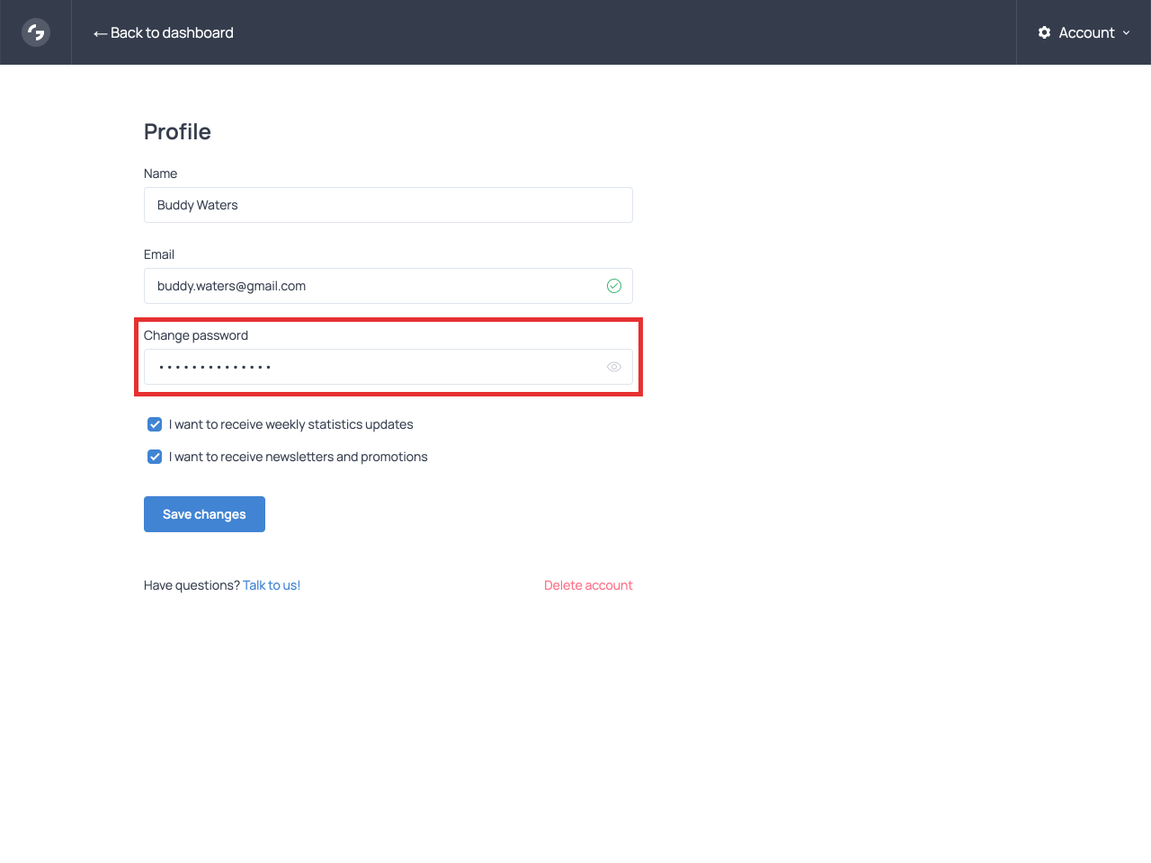Click the Change password label
This screenshot has height=863, width=1151.
(x=196, y=335)
